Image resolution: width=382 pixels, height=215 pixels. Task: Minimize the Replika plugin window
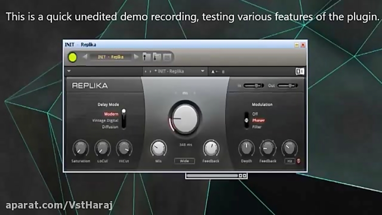[x=297, y=45]
